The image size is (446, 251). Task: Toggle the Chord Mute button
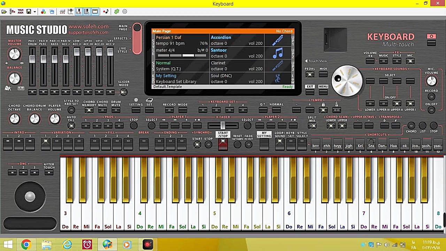coord(102,110)
